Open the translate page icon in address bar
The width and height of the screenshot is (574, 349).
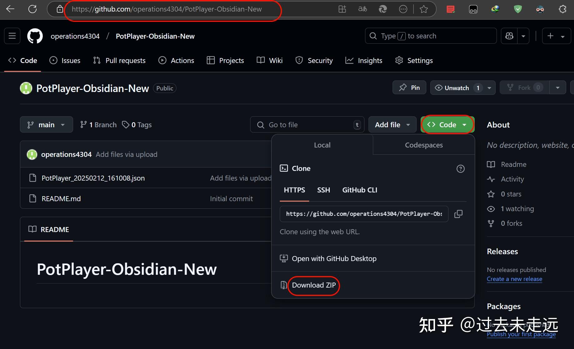coord(362,9)
